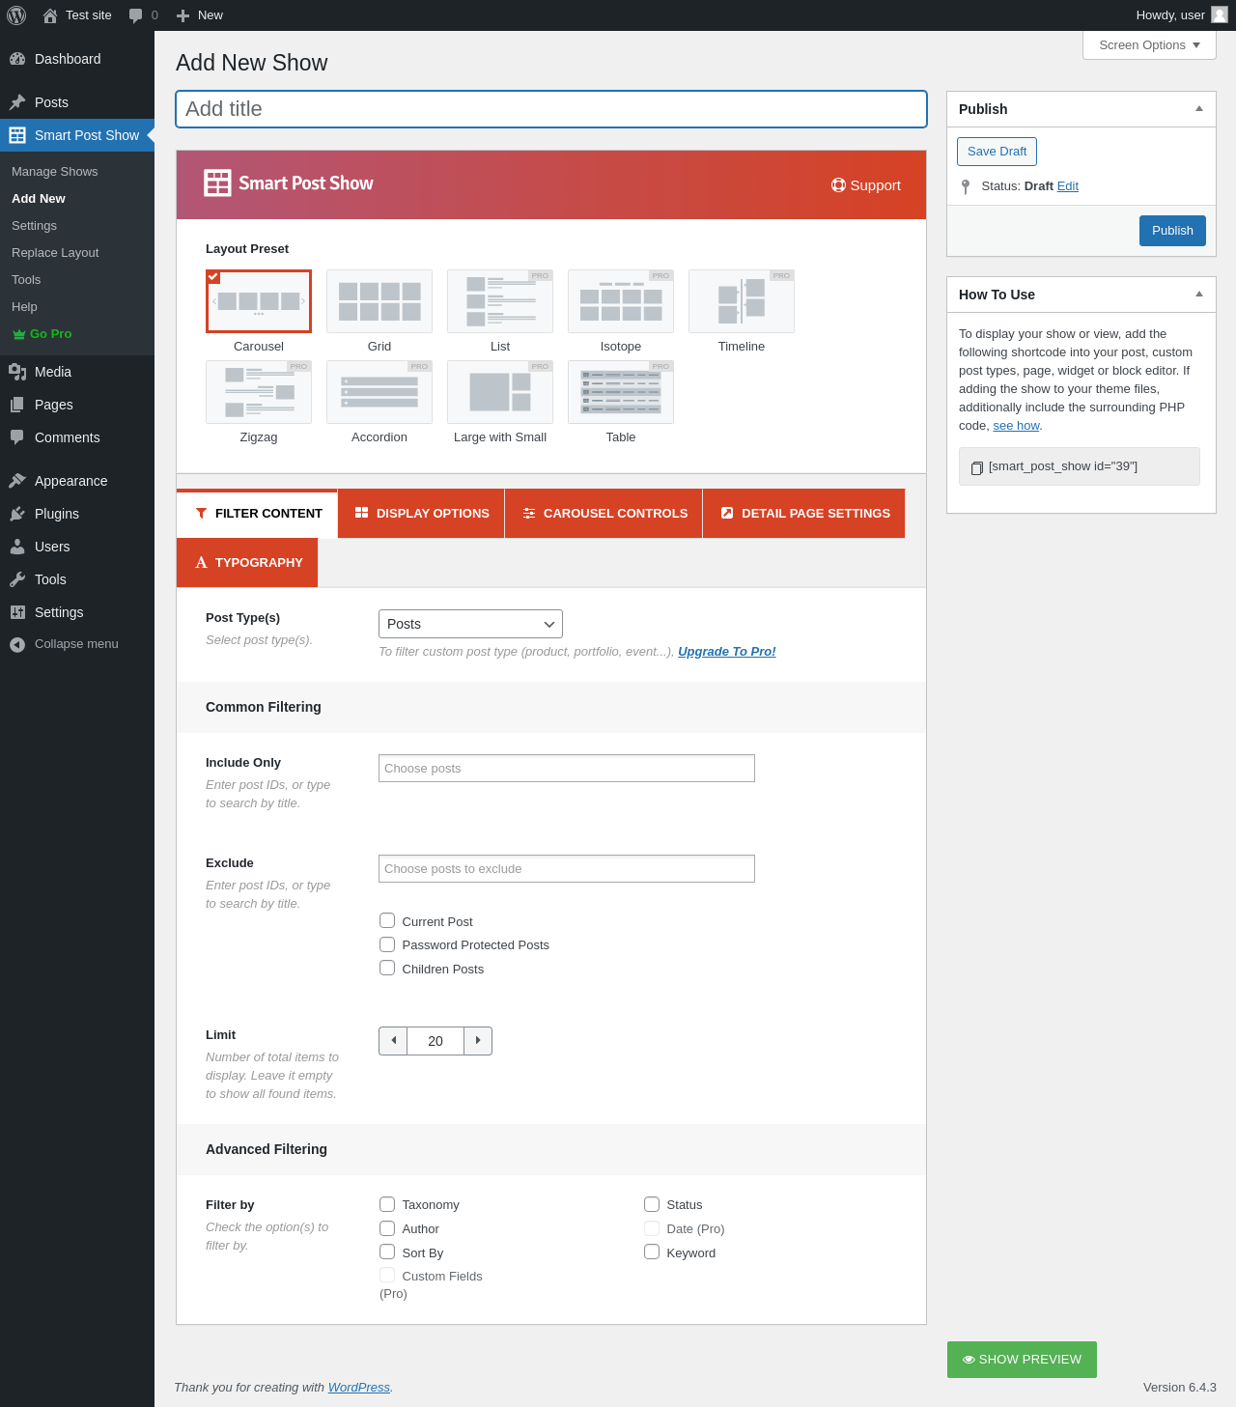
Task: Enable filtering by Taxonomy
Action: coord(387,1204)
